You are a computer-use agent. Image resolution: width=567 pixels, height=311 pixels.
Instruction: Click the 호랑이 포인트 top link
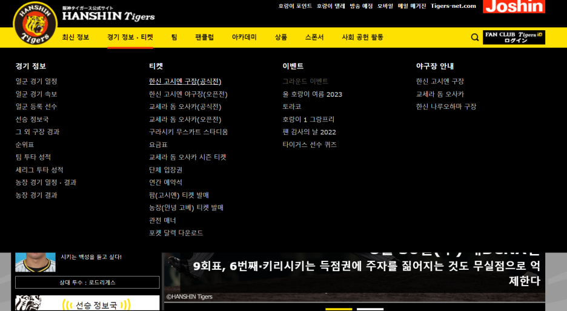295,6
